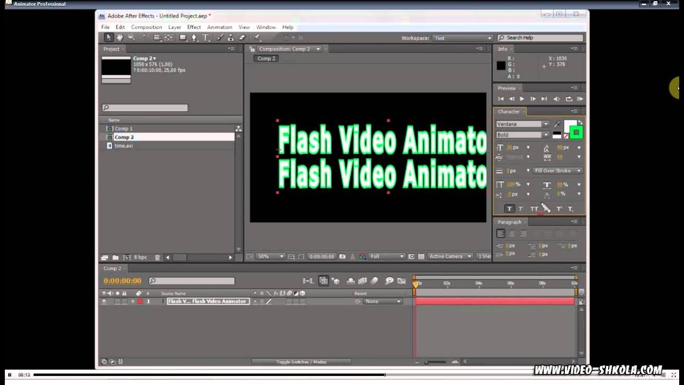Viewport: 684px width, 385px height.
Task: Select the Pen tool
Action: (194, 37)
